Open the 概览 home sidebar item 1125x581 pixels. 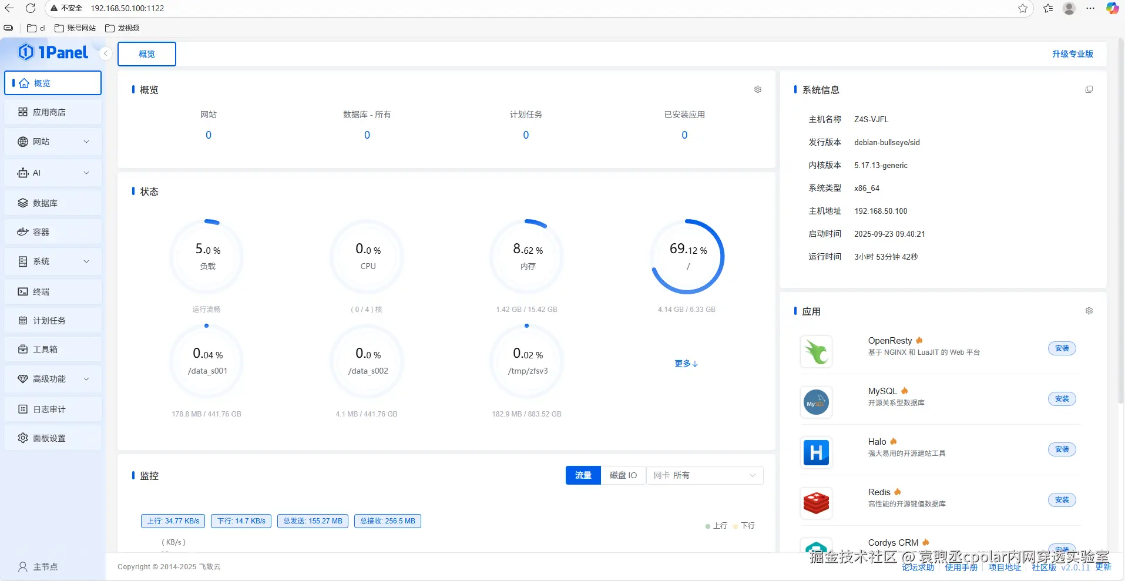click(53, 83)
